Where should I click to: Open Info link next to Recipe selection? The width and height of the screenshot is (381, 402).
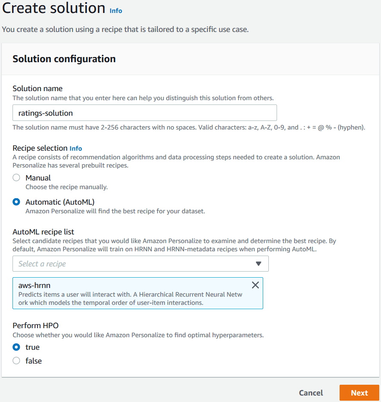point(76,148)
